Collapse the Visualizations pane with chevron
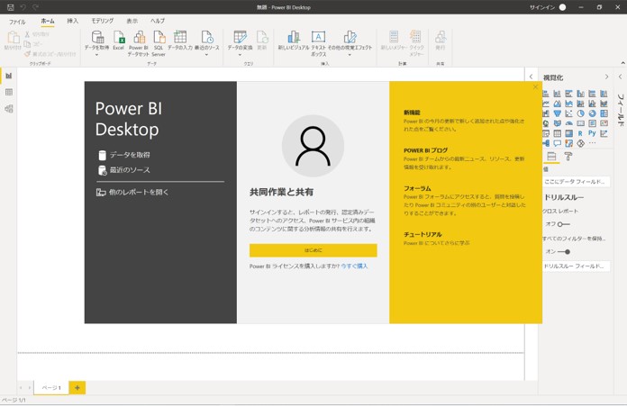Image resolution: width=627 pixels, height=406 pixels. coord(606,77)
